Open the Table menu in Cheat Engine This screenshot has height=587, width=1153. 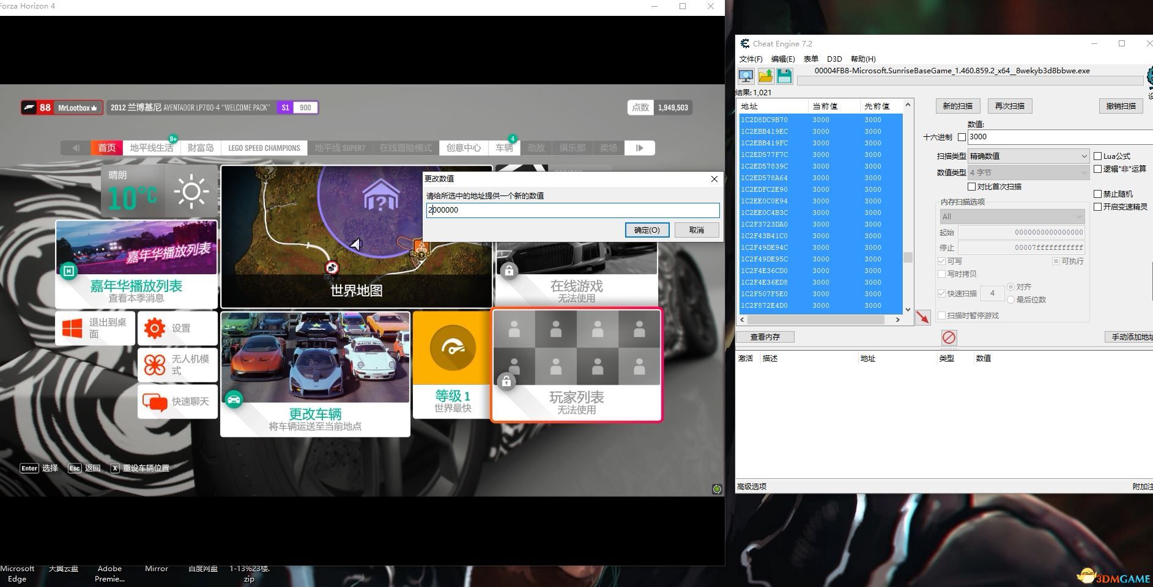click(810, 59)
